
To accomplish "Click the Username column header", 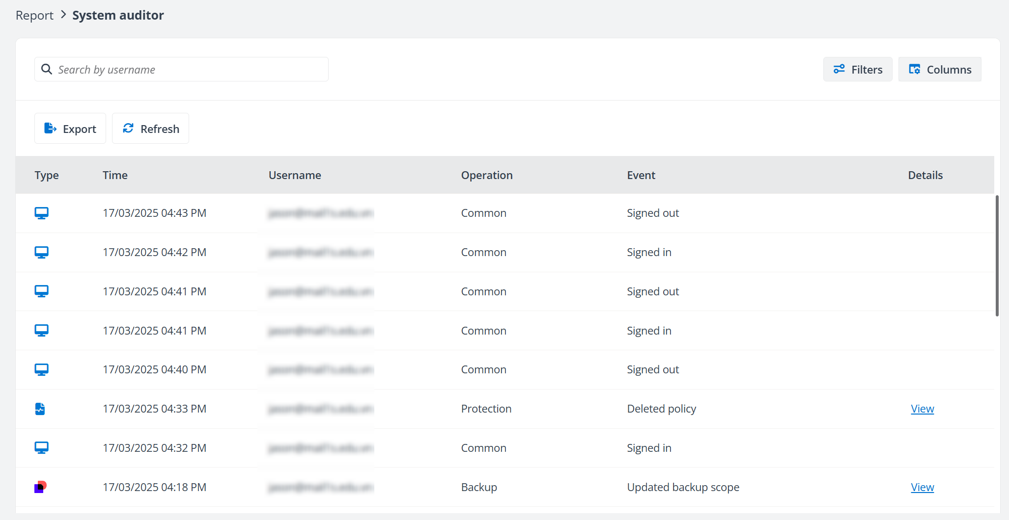I will pyautogui.click(x=295, y=175).
